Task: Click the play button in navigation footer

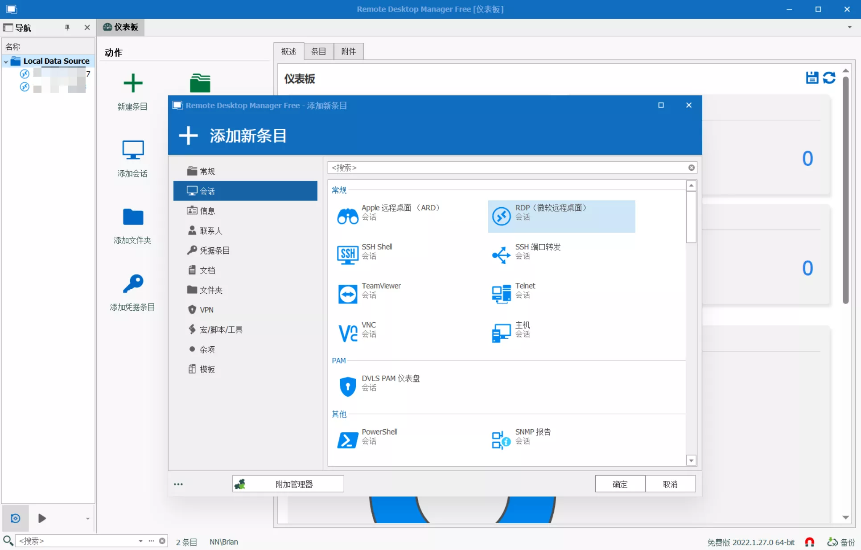Action: (x=42, y=518)
